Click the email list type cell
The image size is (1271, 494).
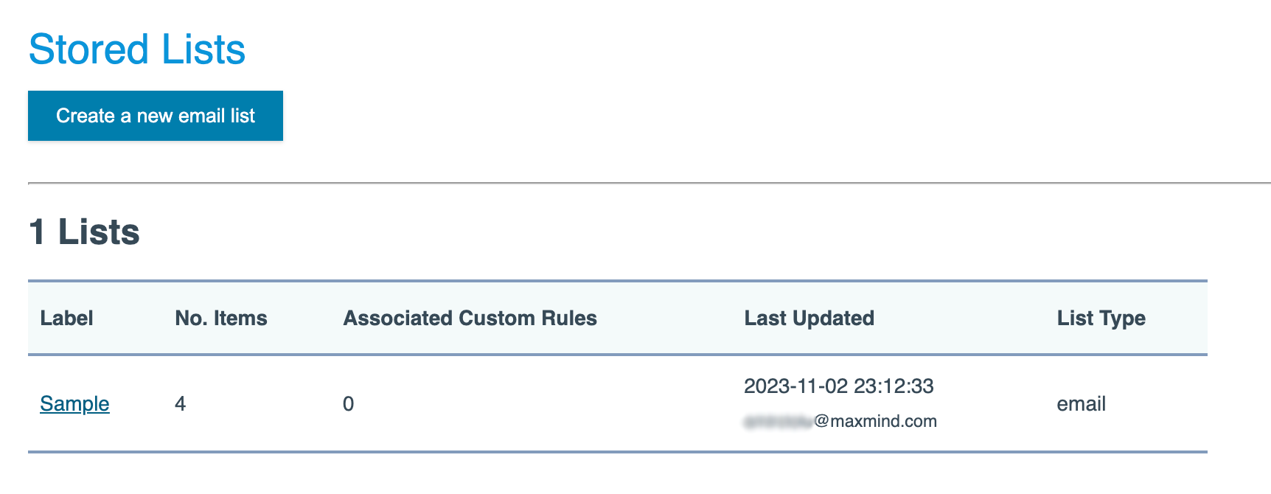[1081, 403]
